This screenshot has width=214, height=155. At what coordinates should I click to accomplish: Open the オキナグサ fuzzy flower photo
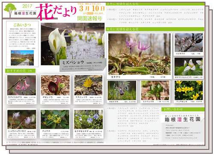pos(122,90)
